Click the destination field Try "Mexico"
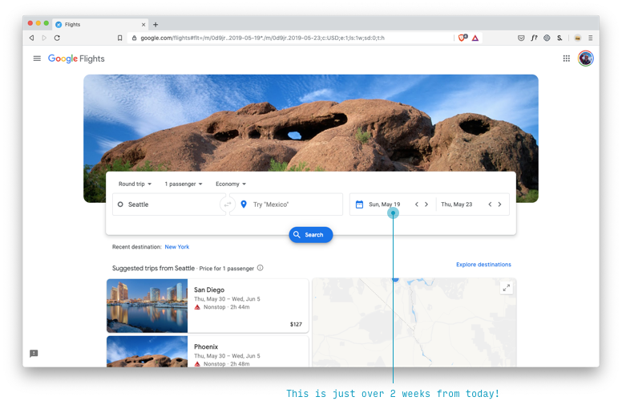The width and height of the screenshot is (622, 401). 287,205
